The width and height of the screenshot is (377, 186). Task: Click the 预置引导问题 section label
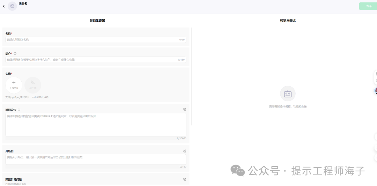point(14,179)
